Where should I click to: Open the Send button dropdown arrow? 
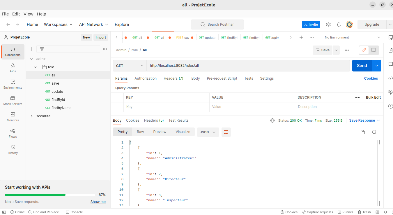[x=377, y=66]
